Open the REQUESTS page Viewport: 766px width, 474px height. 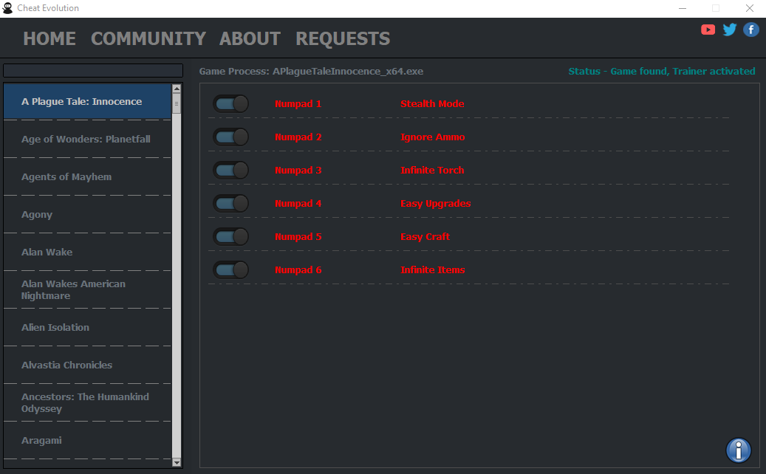(x=343, y=38)
